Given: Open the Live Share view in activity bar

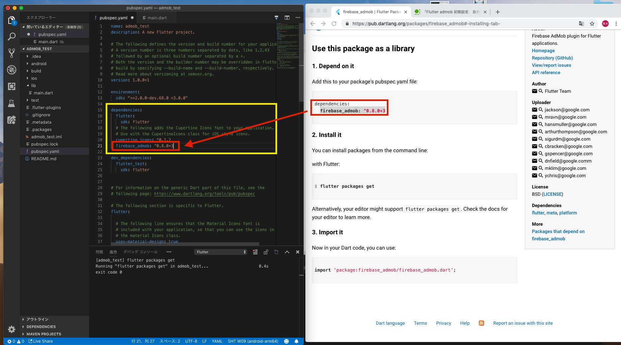Looking at the screenshot, I should 11,120.
